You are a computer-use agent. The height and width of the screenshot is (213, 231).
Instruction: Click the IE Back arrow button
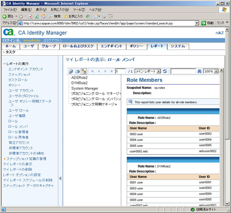[x=5, y=16]
